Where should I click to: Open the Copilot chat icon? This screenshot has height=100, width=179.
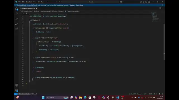[x=121, y=2]
